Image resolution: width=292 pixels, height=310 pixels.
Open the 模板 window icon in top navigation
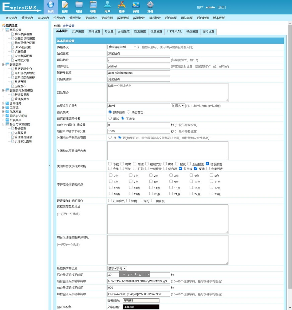point(93,5)
